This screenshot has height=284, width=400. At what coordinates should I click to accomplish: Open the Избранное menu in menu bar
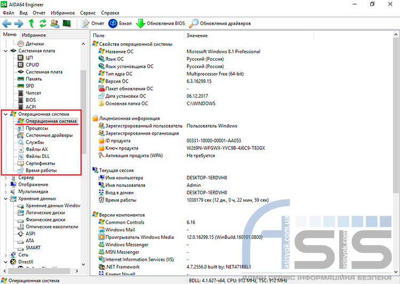pyautogui.click(x=63, y=13)
